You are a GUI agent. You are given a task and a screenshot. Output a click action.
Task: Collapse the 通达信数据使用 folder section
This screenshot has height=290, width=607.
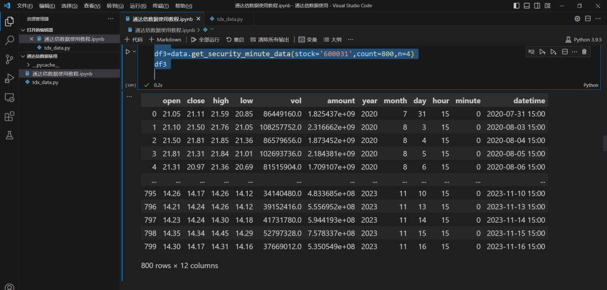tap(42, 57)
